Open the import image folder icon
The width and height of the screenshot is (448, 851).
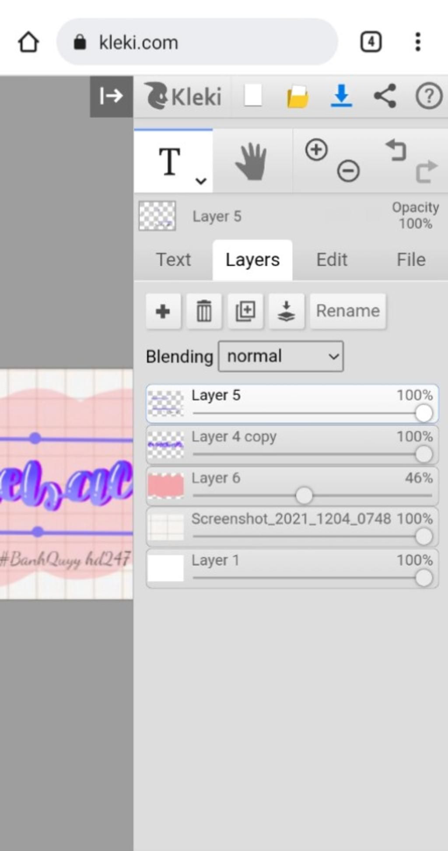pos(297,96)
